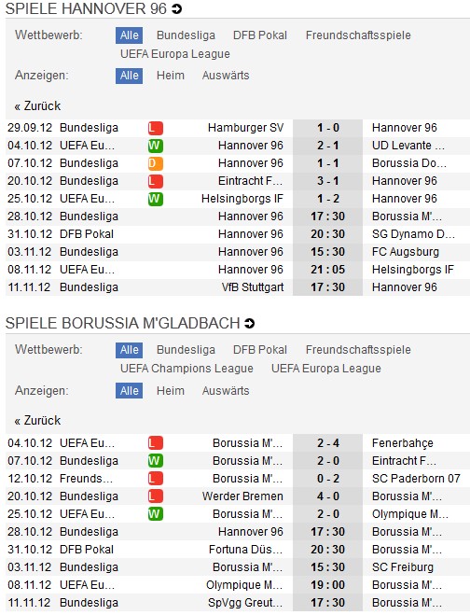Click green W badge on Olympique M match row

coord(156,514)
